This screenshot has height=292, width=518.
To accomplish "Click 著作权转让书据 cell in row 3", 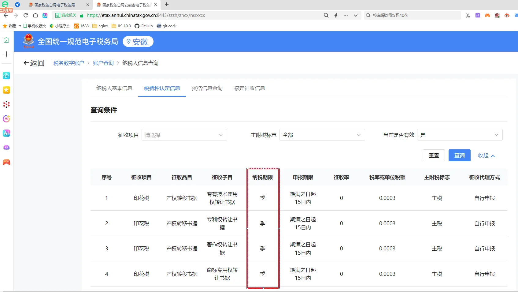I will [x=222, y=249].
